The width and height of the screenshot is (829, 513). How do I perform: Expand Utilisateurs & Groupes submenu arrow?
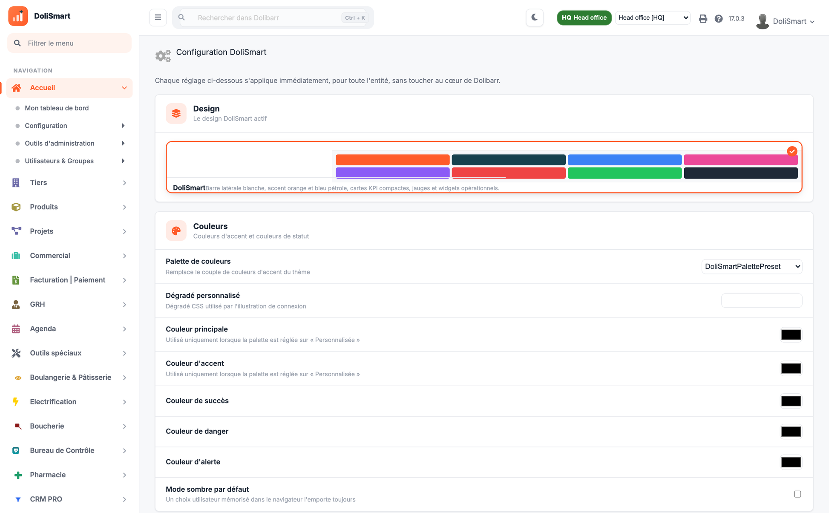123,161
